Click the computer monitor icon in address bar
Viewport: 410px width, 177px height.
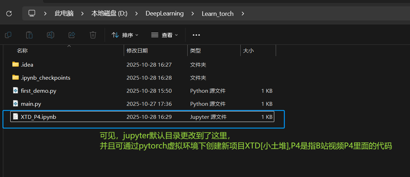point(32,13)
